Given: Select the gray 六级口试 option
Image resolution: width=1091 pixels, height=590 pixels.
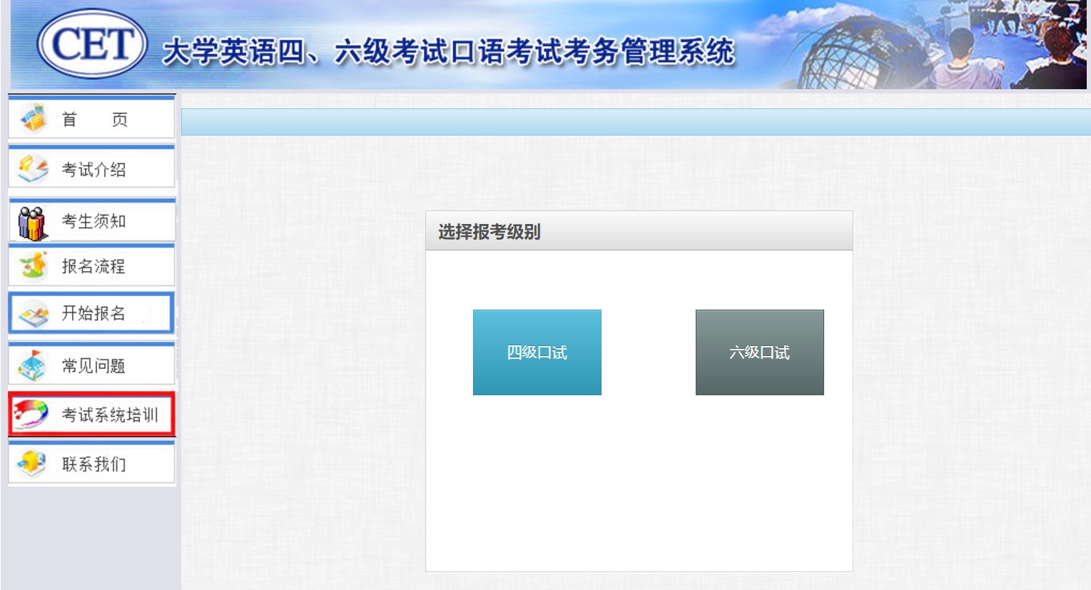Looking at the screenshot, I should [758, 352].
